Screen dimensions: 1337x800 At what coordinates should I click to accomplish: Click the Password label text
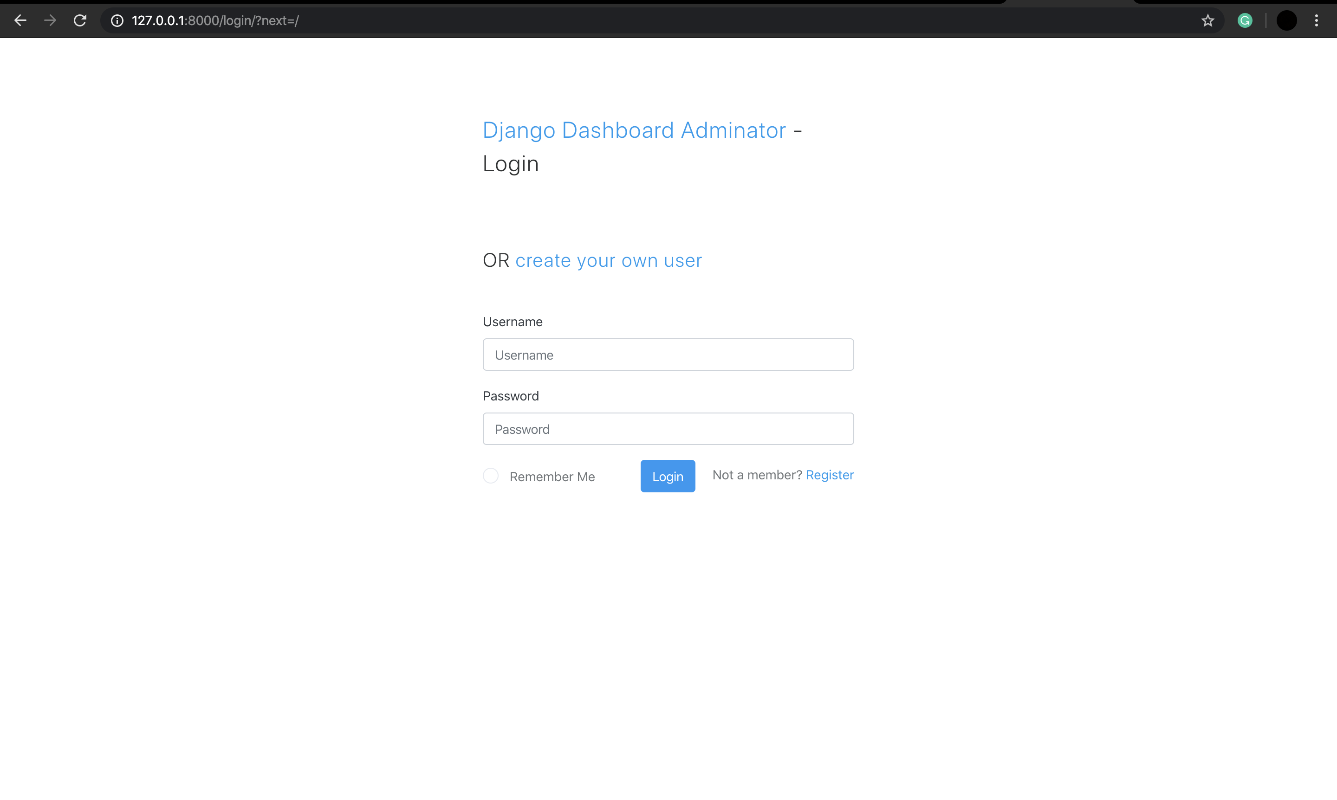coord(510,396)
